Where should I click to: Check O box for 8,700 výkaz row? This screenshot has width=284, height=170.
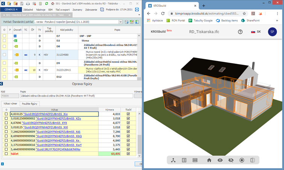coord(6,136)
